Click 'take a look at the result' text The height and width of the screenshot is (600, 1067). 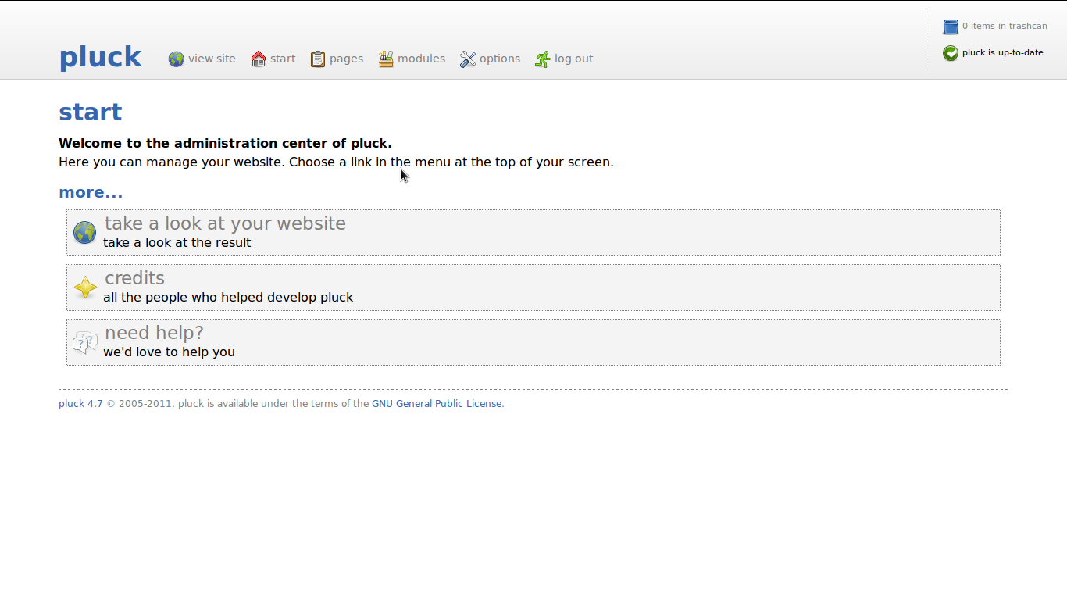pyautogui.click(x=177, y=242)
